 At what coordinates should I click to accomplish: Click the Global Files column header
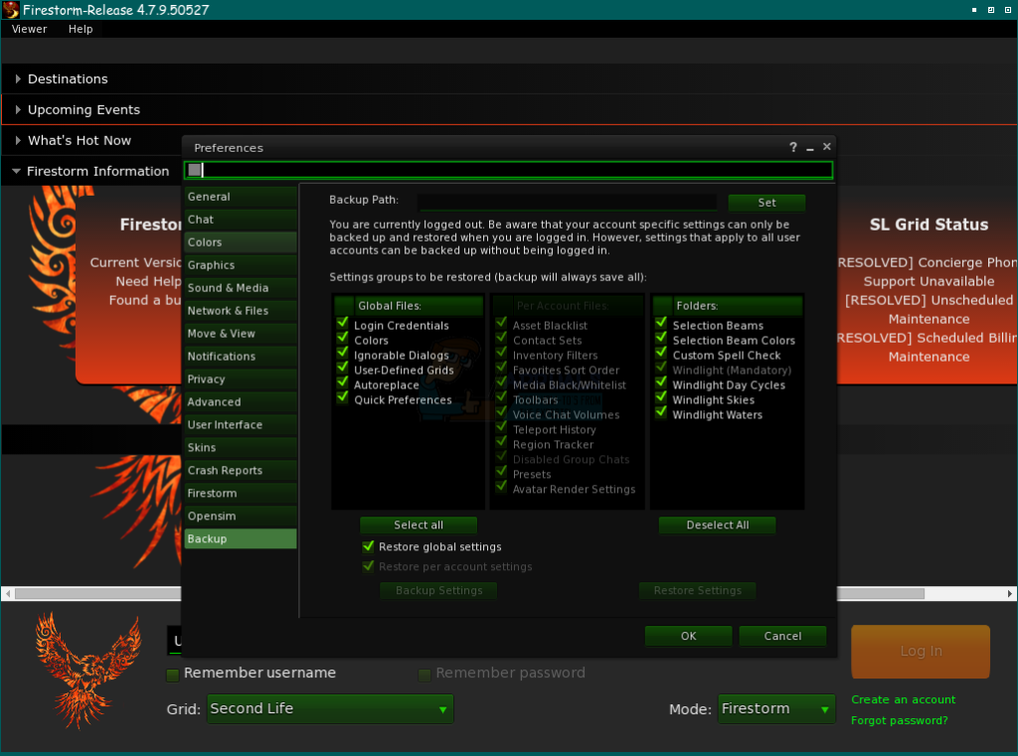pyautogui.click(x=420, y=306)
